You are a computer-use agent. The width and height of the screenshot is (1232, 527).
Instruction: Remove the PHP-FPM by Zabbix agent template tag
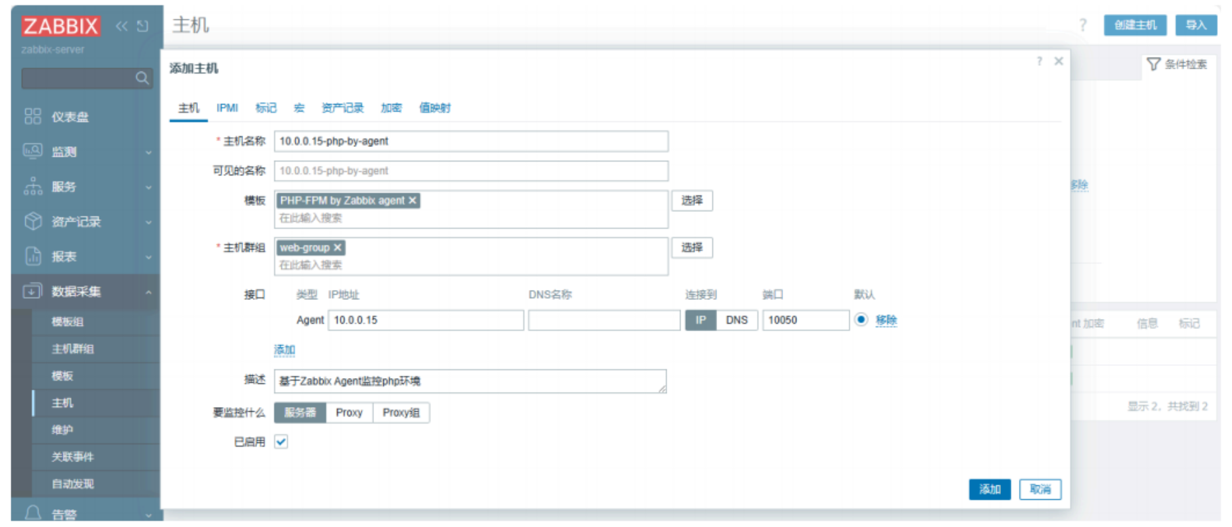[412, 201]
